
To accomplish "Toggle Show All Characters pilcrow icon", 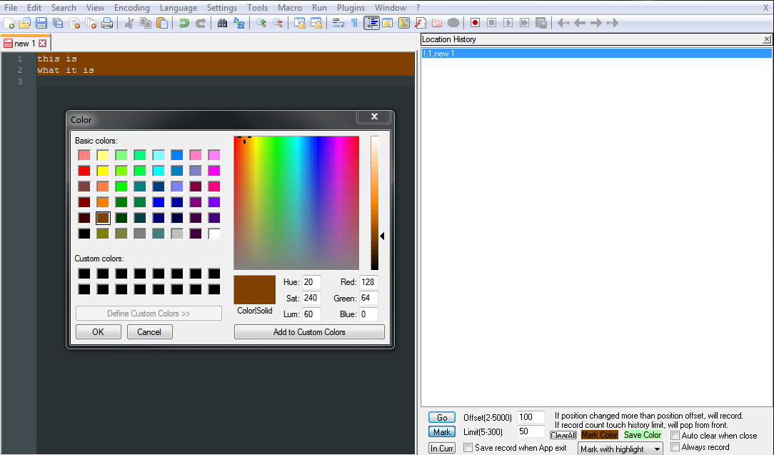I will coord(354,23).
